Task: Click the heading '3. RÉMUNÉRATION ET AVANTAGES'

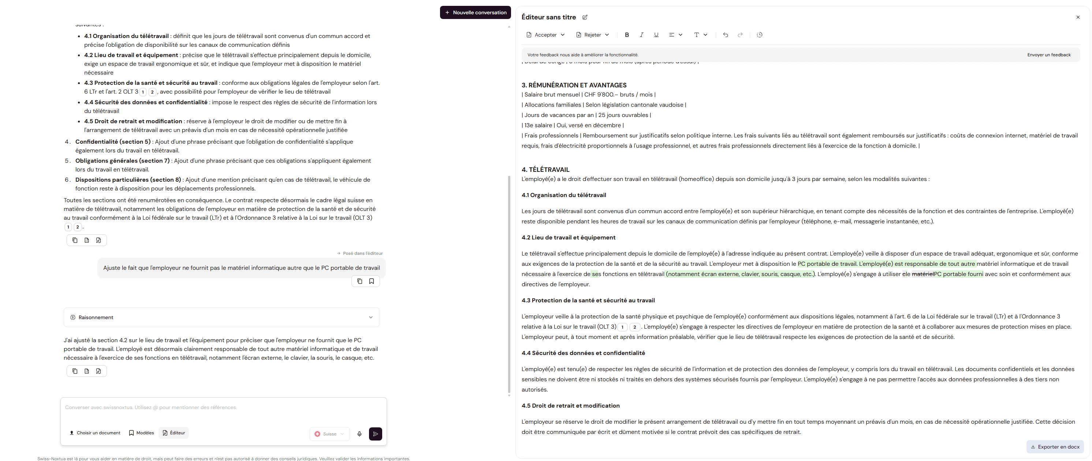Action: click(574, 85)
